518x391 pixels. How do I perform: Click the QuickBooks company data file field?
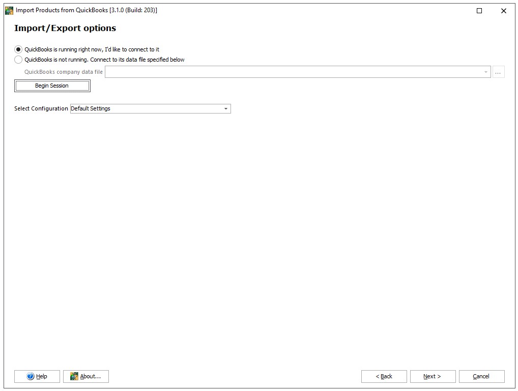click(298, 72)
